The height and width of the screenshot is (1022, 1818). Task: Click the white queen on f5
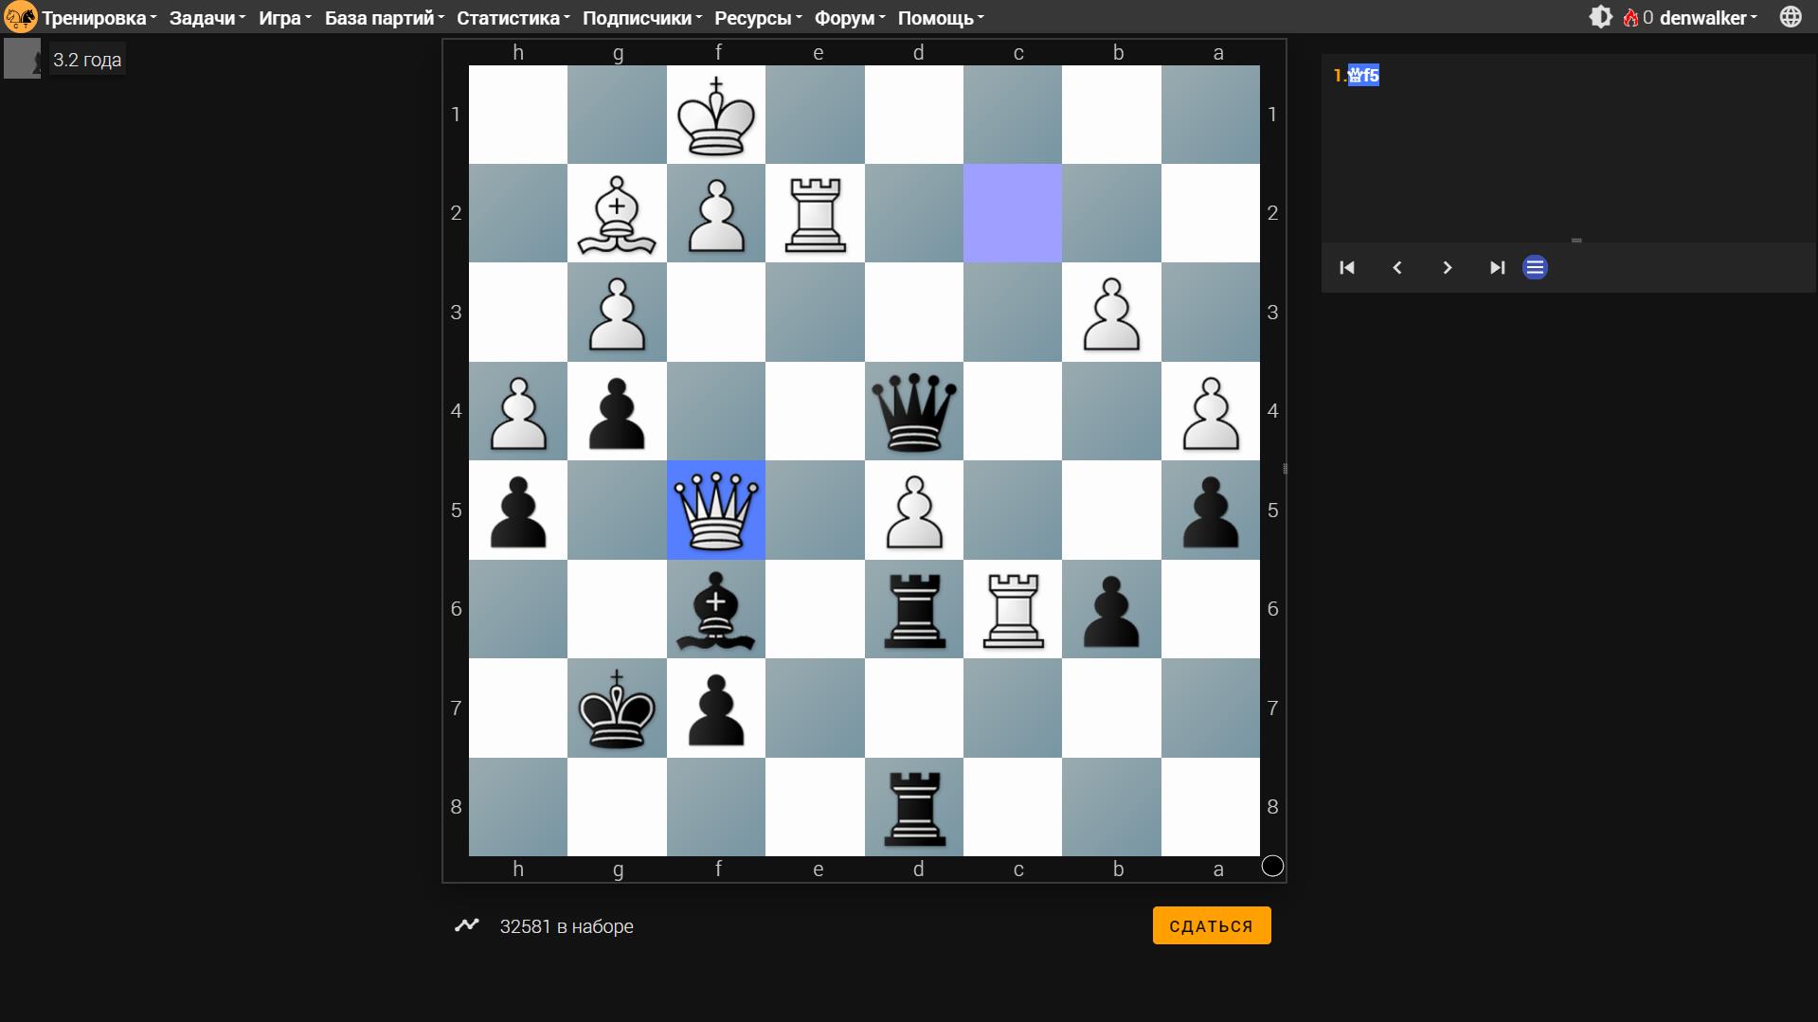(x=717, y=511)
